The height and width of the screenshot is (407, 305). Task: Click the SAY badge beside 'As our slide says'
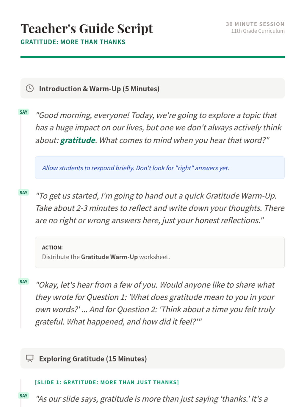click(23, 396)
